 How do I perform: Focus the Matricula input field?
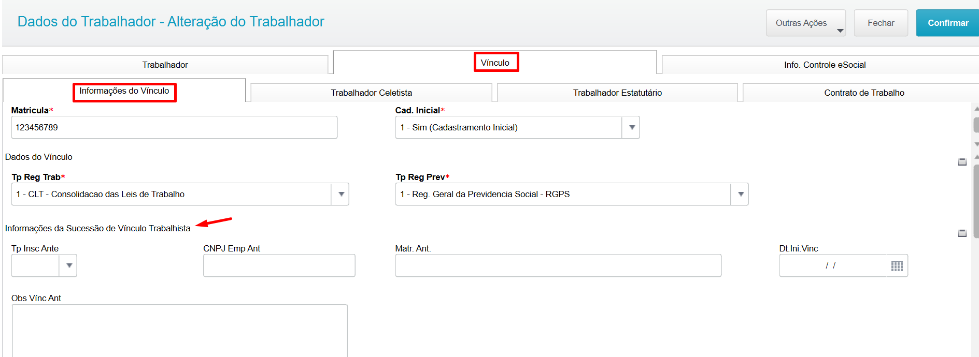click(174, 127)
